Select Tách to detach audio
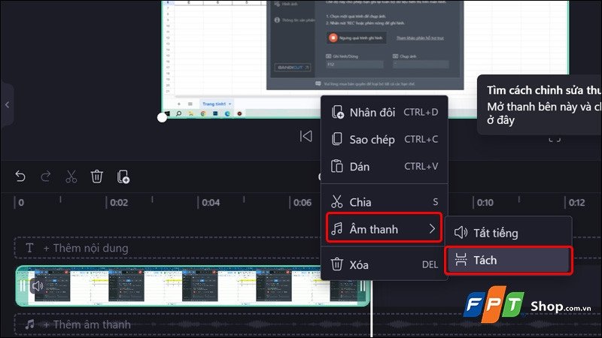The width and height of the screenshot is (602, 338). click(x=509, y=261)
